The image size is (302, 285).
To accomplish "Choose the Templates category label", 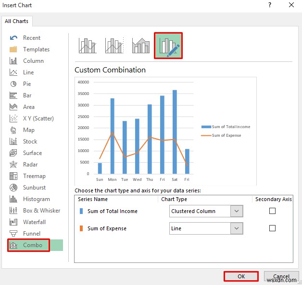I will tap(37, 49).
